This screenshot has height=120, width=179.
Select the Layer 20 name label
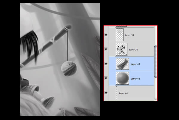pyautogui.click(x=133, y=50)
